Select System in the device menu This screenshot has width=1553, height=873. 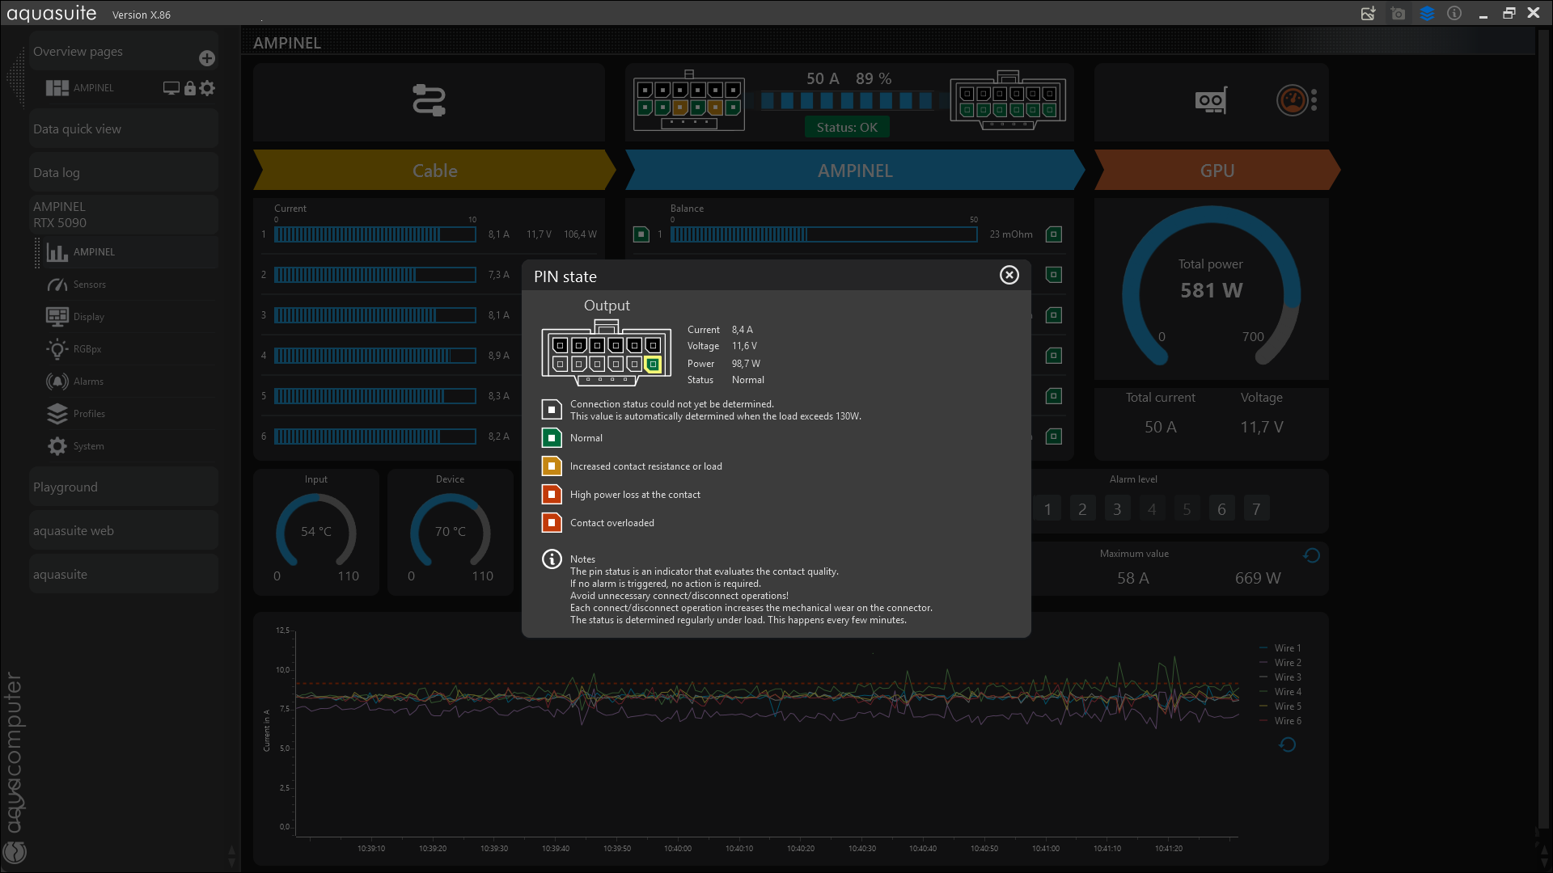click(x=88, y=446)
